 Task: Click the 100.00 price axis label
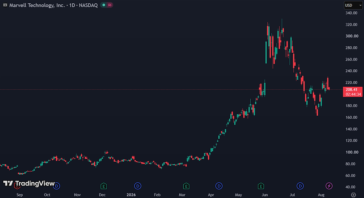click(x=352, y=152)
